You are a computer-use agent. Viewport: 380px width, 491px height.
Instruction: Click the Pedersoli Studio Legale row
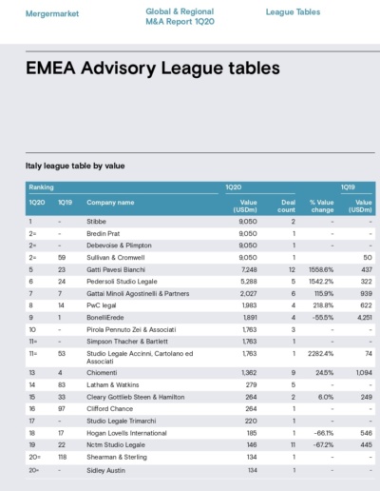pos(200,282)
